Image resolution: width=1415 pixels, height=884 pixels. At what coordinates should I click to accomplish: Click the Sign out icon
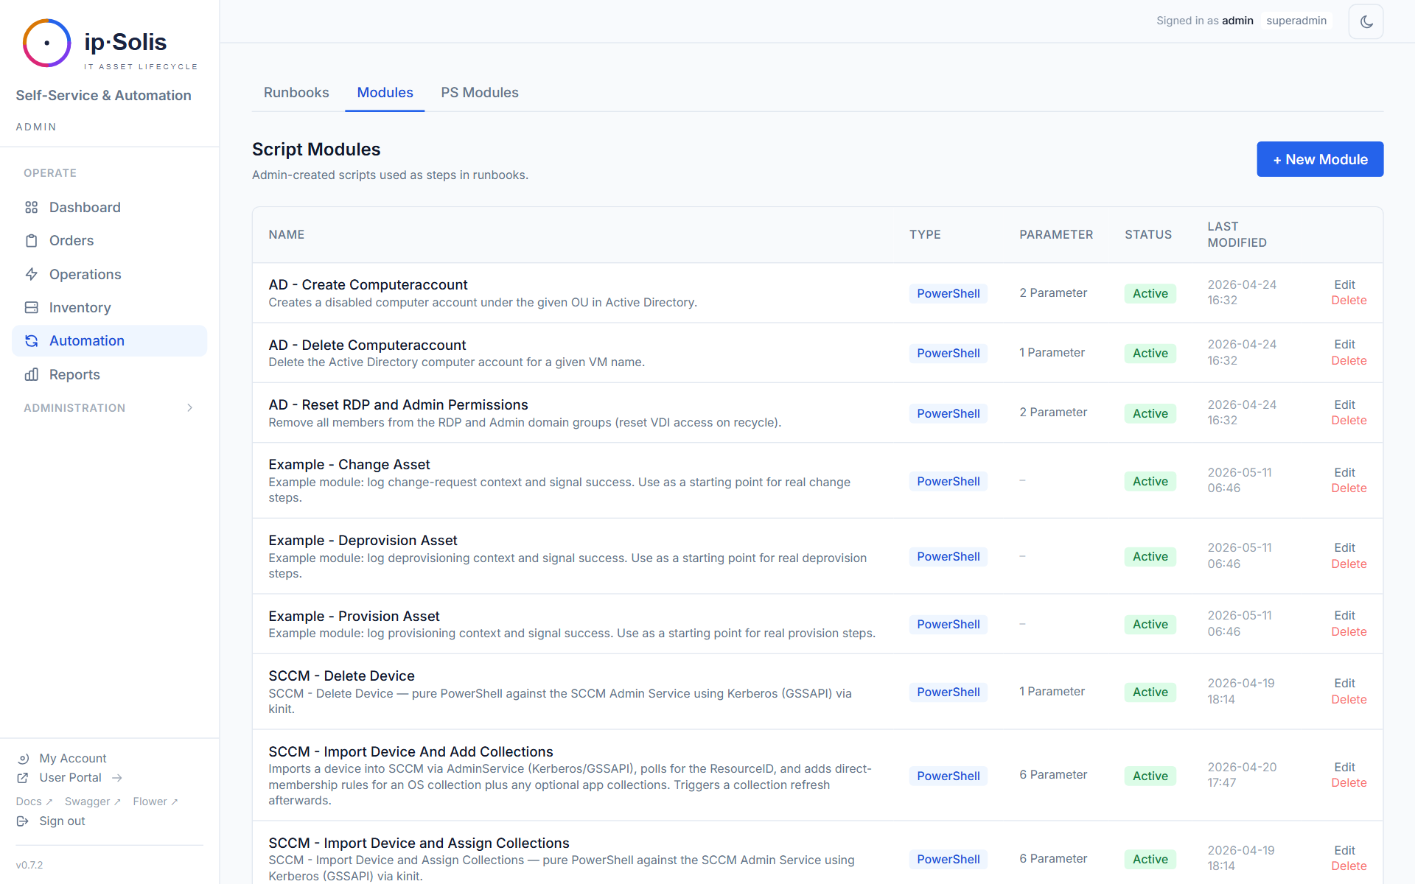pos(23,821)
